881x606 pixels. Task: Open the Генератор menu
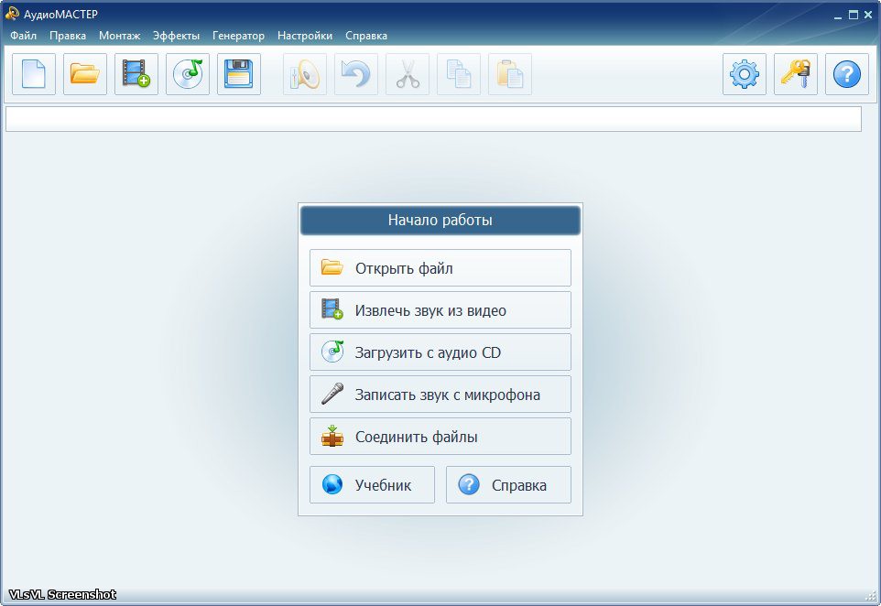[x=238, y=36]
